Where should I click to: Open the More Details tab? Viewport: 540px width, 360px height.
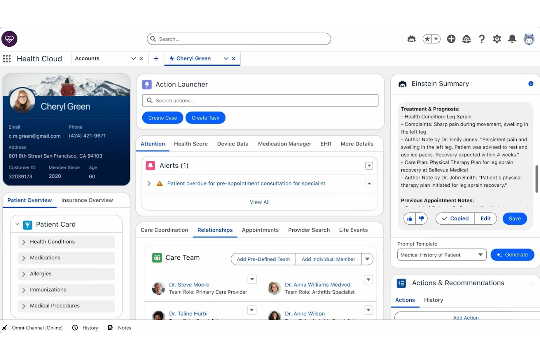357,144
